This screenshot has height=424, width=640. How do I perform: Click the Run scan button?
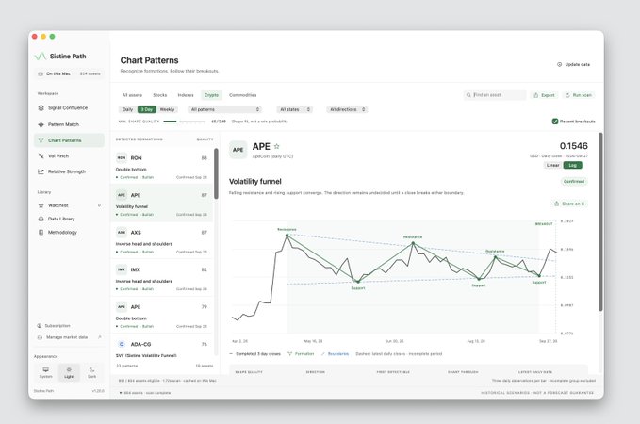579,95
